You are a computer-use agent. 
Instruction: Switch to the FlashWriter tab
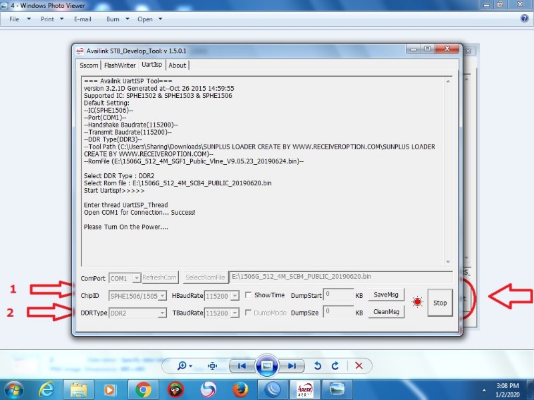tap(119, 65)
